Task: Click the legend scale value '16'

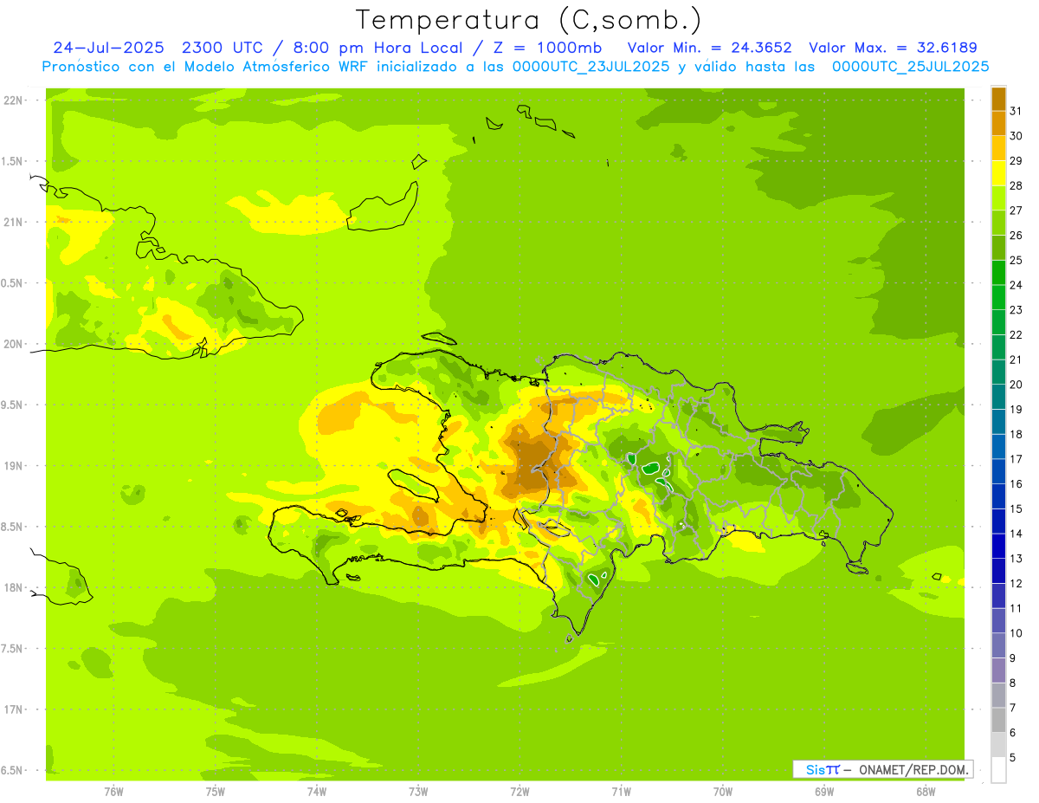Action: [1016, 484]
